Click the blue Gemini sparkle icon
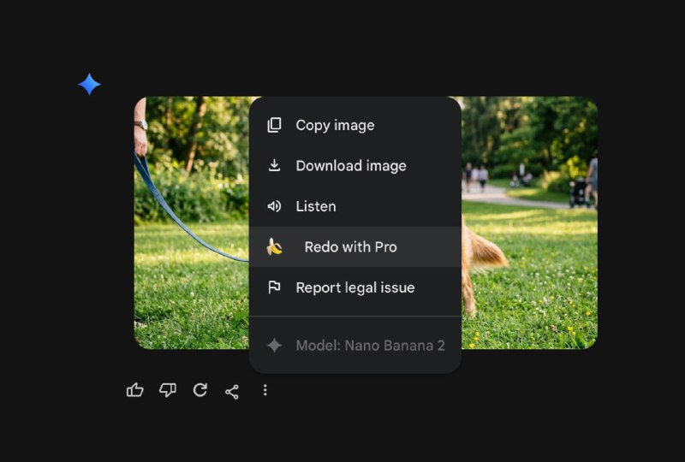The width and height of the screenshot is (685, 462). click(89, 84)
